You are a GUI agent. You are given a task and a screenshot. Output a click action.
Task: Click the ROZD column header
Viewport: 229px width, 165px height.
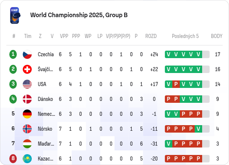coord(151,36)
